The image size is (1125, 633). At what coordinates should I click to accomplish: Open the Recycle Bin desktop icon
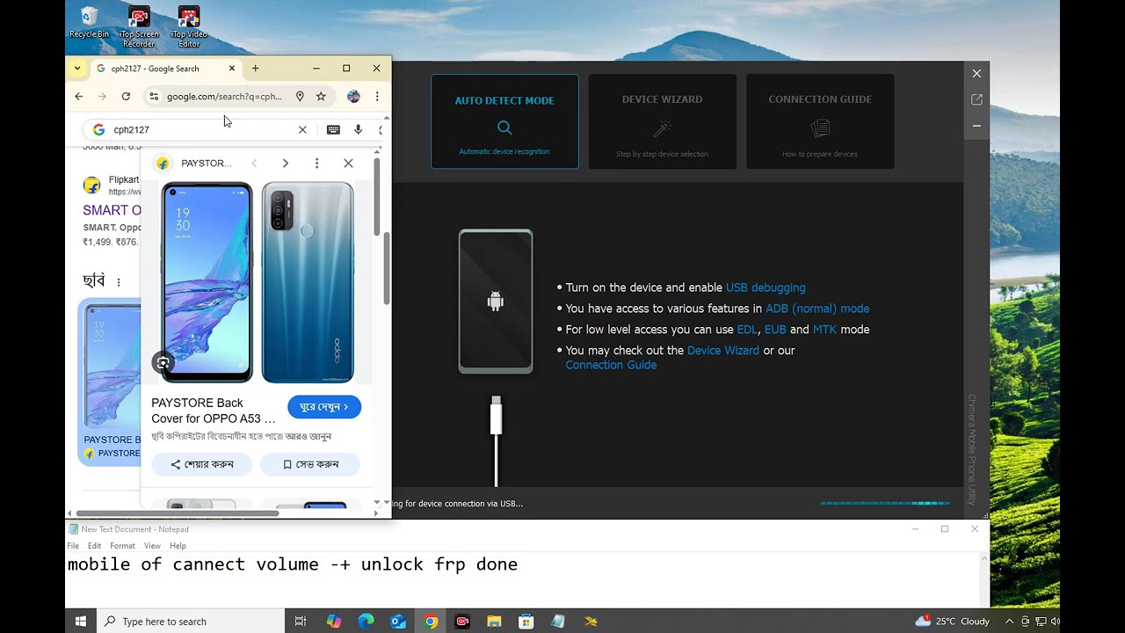(89, 23)
